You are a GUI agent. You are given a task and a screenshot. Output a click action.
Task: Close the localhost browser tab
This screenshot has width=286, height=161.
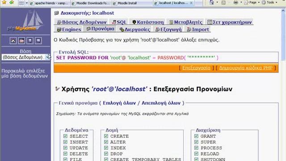[x=191, y=3]
